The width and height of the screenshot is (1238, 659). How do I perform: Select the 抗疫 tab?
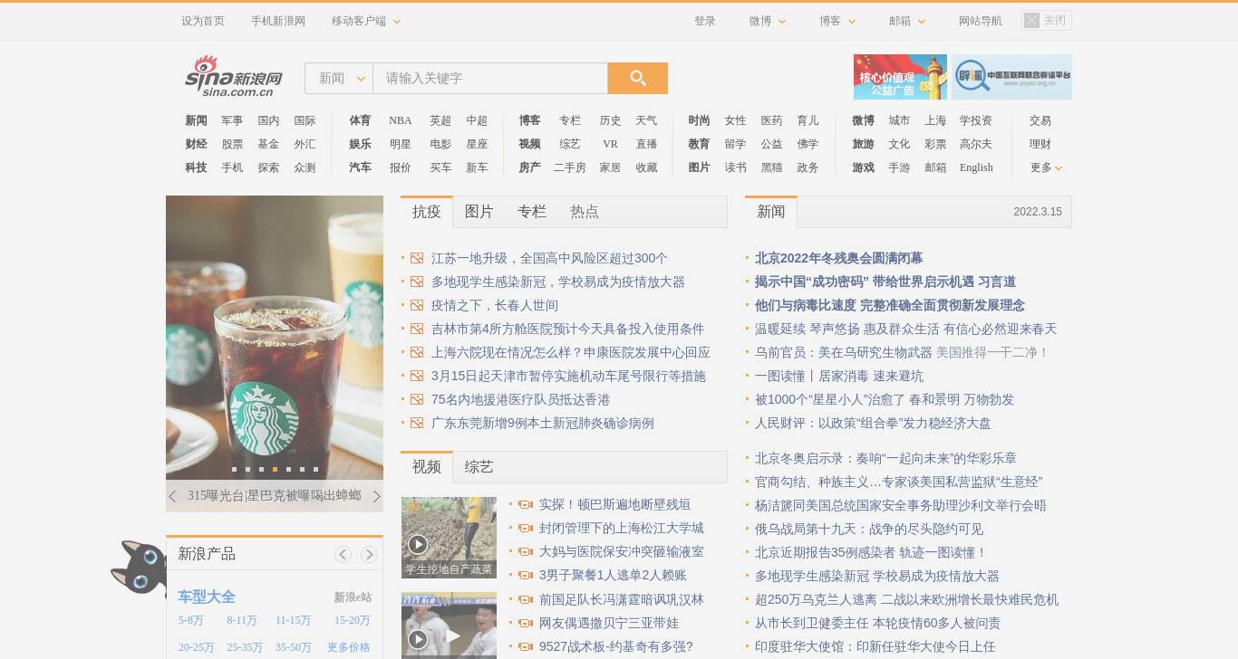(x=426, y=212)
